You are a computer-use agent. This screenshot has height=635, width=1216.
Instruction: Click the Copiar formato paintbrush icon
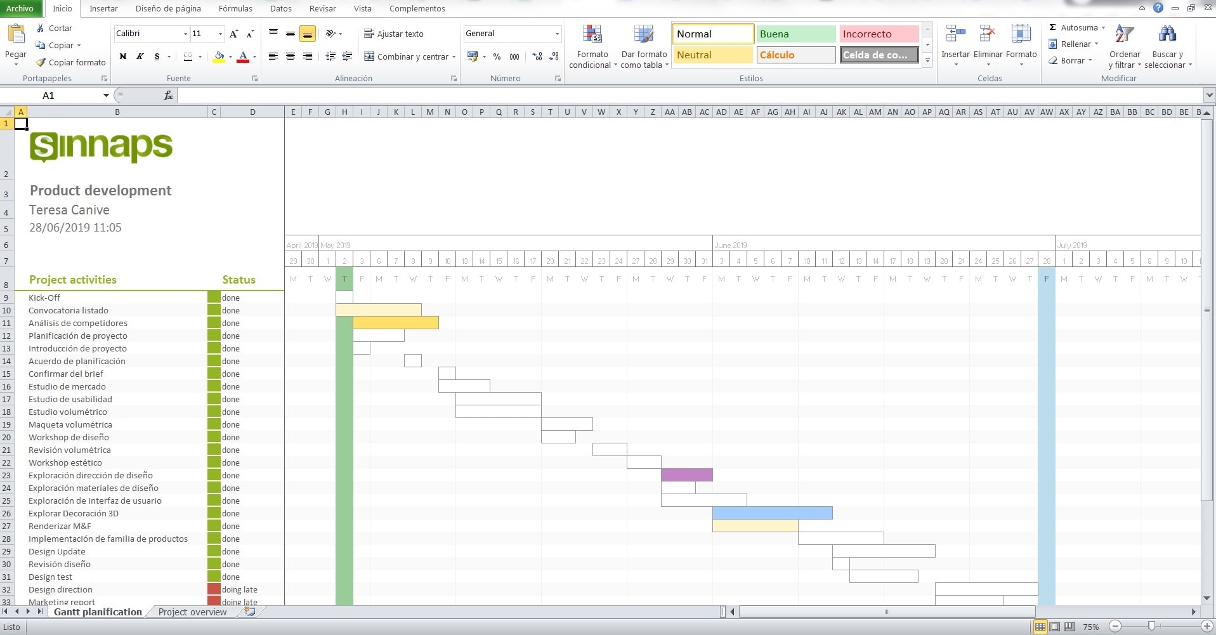pos(41,62)
